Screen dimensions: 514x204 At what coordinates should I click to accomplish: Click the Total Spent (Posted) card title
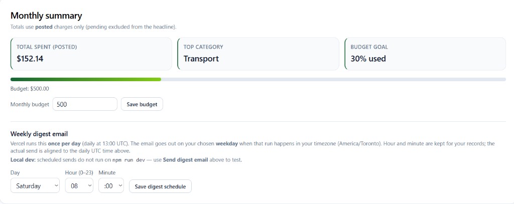[x=47, y=47]
